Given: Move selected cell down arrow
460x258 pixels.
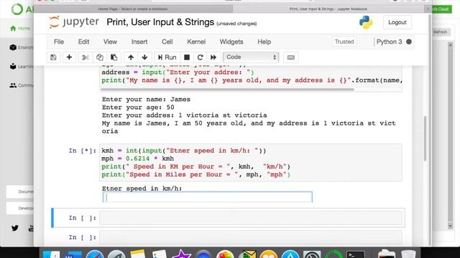Looking at the screenshot, I should point(144,57).
